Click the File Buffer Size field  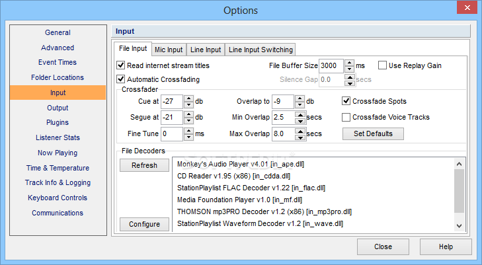point(331,65)
